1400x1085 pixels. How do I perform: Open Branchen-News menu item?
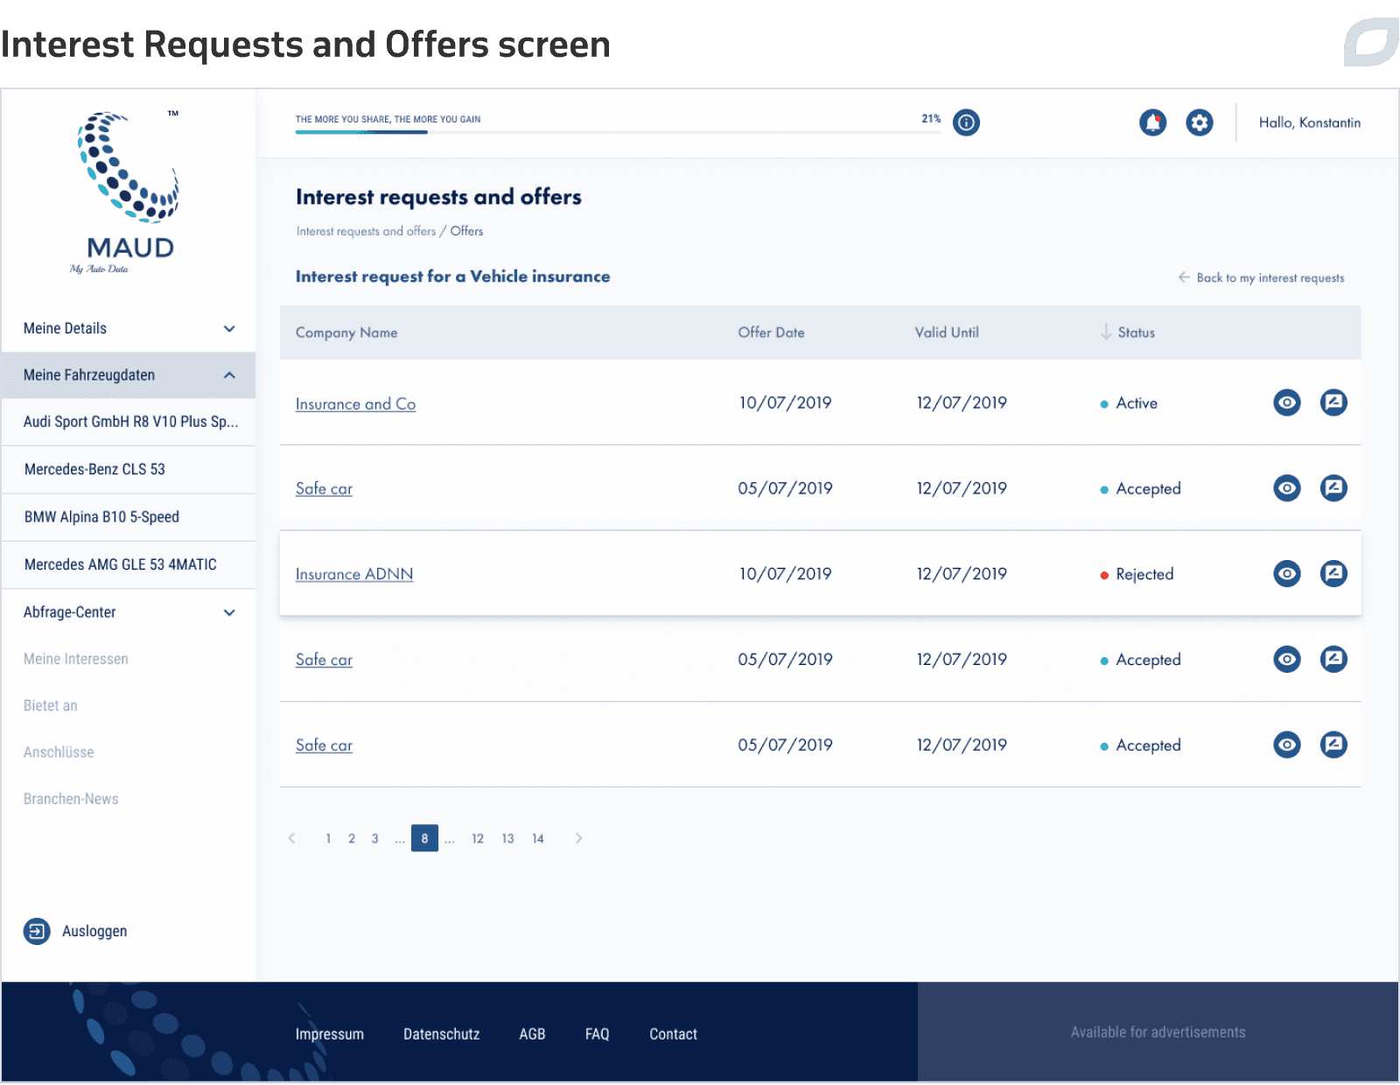tap(71, 799)
